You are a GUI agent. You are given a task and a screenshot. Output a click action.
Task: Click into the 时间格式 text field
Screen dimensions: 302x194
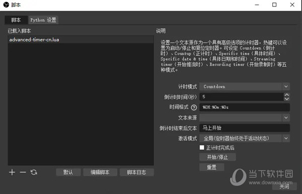[x=245, y=107]
